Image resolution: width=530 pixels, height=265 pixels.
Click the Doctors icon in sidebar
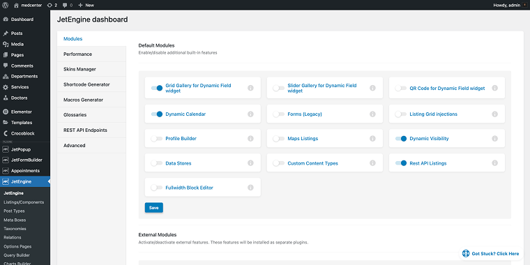6,98
